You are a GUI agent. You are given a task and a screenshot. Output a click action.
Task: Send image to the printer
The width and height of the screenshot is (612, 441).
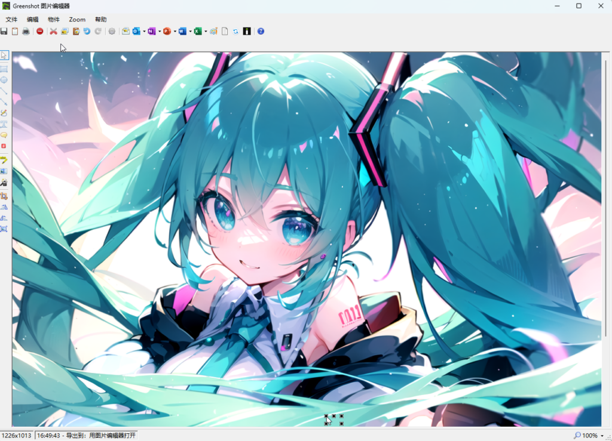[26, 31]
